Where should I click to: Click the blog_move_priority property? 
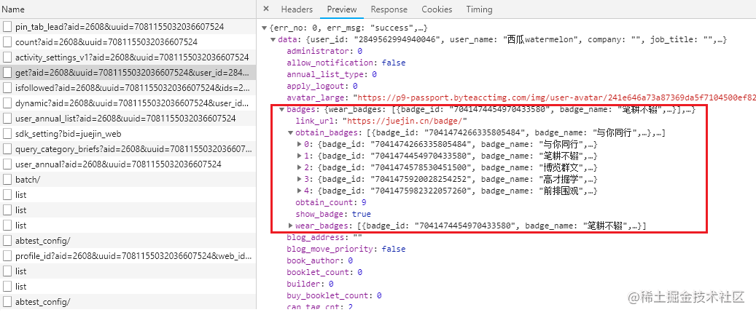click(346, 249)
